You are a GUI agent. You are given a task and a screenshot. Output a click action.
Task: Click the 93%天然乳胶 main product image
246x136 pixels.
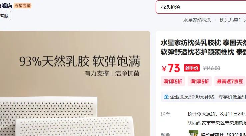[75, 83]
